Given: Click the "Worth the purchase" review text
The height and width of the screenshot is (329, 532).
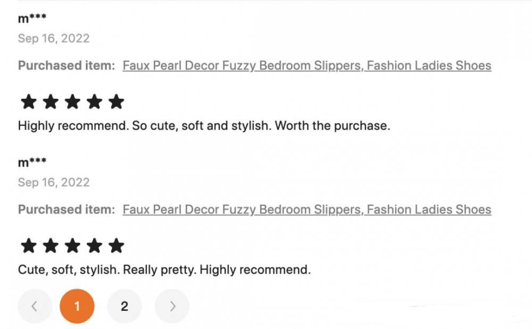Looking at the screenshot, I should point(332,126).
